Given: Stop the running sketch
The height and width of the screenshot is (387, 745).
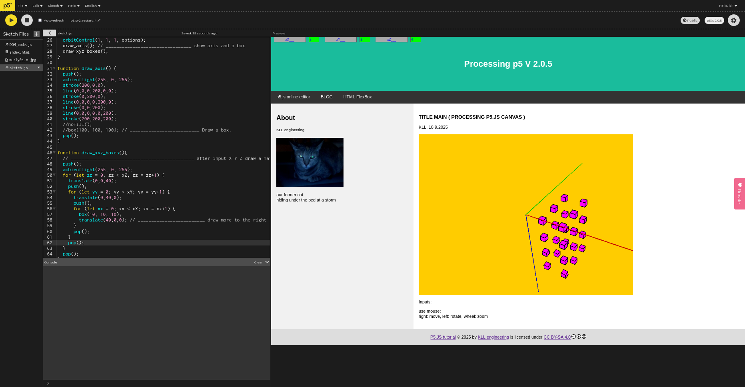Looking at the screenshot, I should tap(27, 20).
